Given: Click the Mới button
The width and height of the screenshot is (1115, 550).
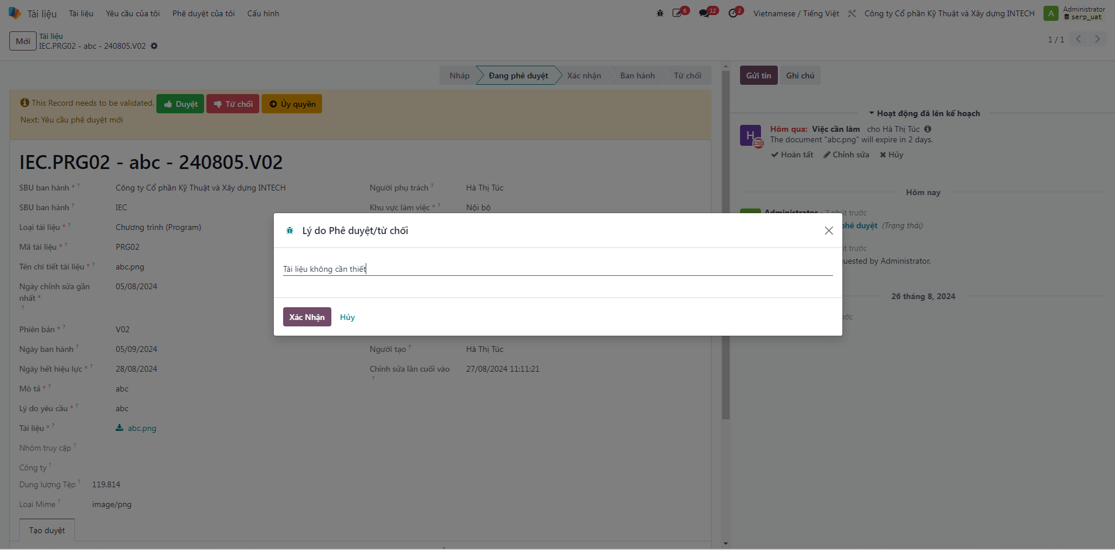Looking at the screenshot, I should [23, 41].
